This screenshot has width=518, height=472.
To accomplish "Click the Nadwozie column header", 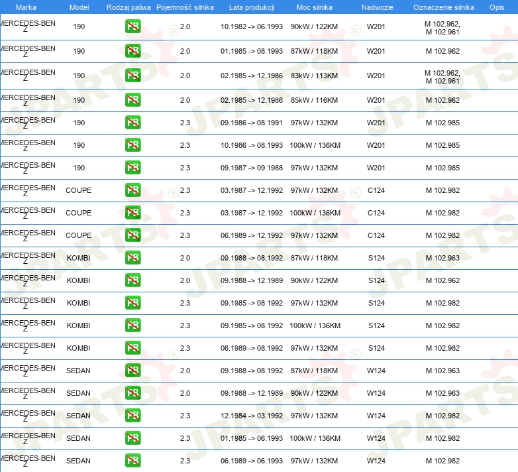I will point(376,7).
